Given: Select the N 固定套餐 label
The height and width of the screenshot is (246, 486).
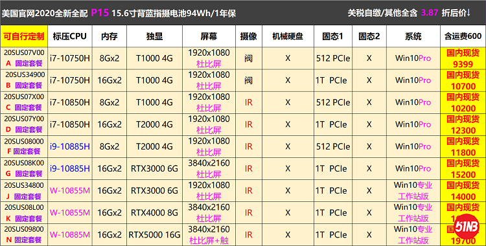Looking at the screenshot, I should (24, 240).
